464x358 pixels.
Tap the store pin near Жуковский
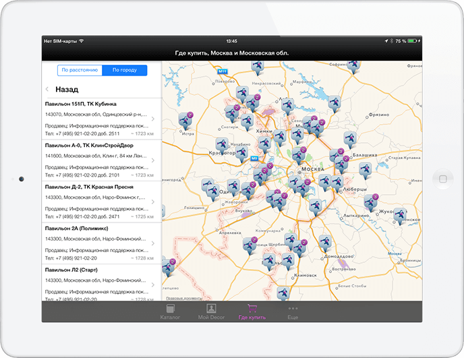[401, 215]
